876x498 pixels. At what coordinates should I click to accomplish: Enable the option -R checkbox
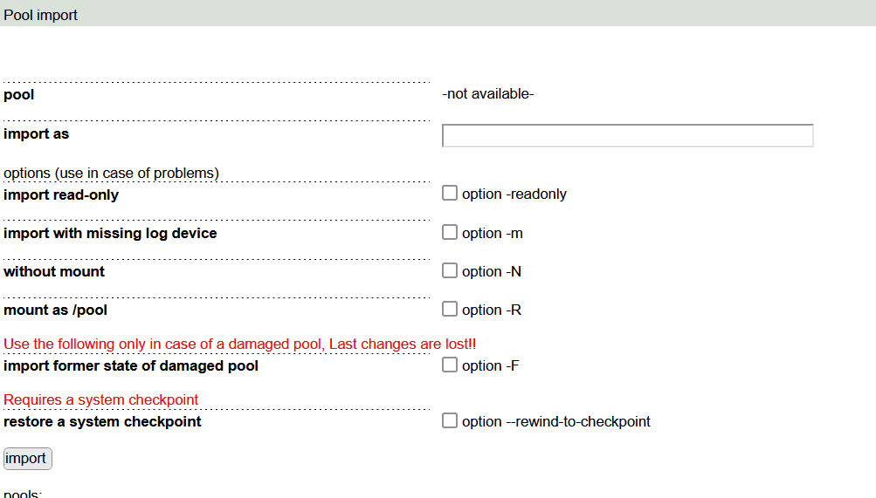coord(450,309)
